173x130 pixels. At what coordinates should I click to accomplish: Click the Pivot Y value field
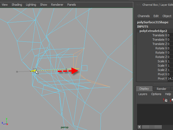coord(170,79)
